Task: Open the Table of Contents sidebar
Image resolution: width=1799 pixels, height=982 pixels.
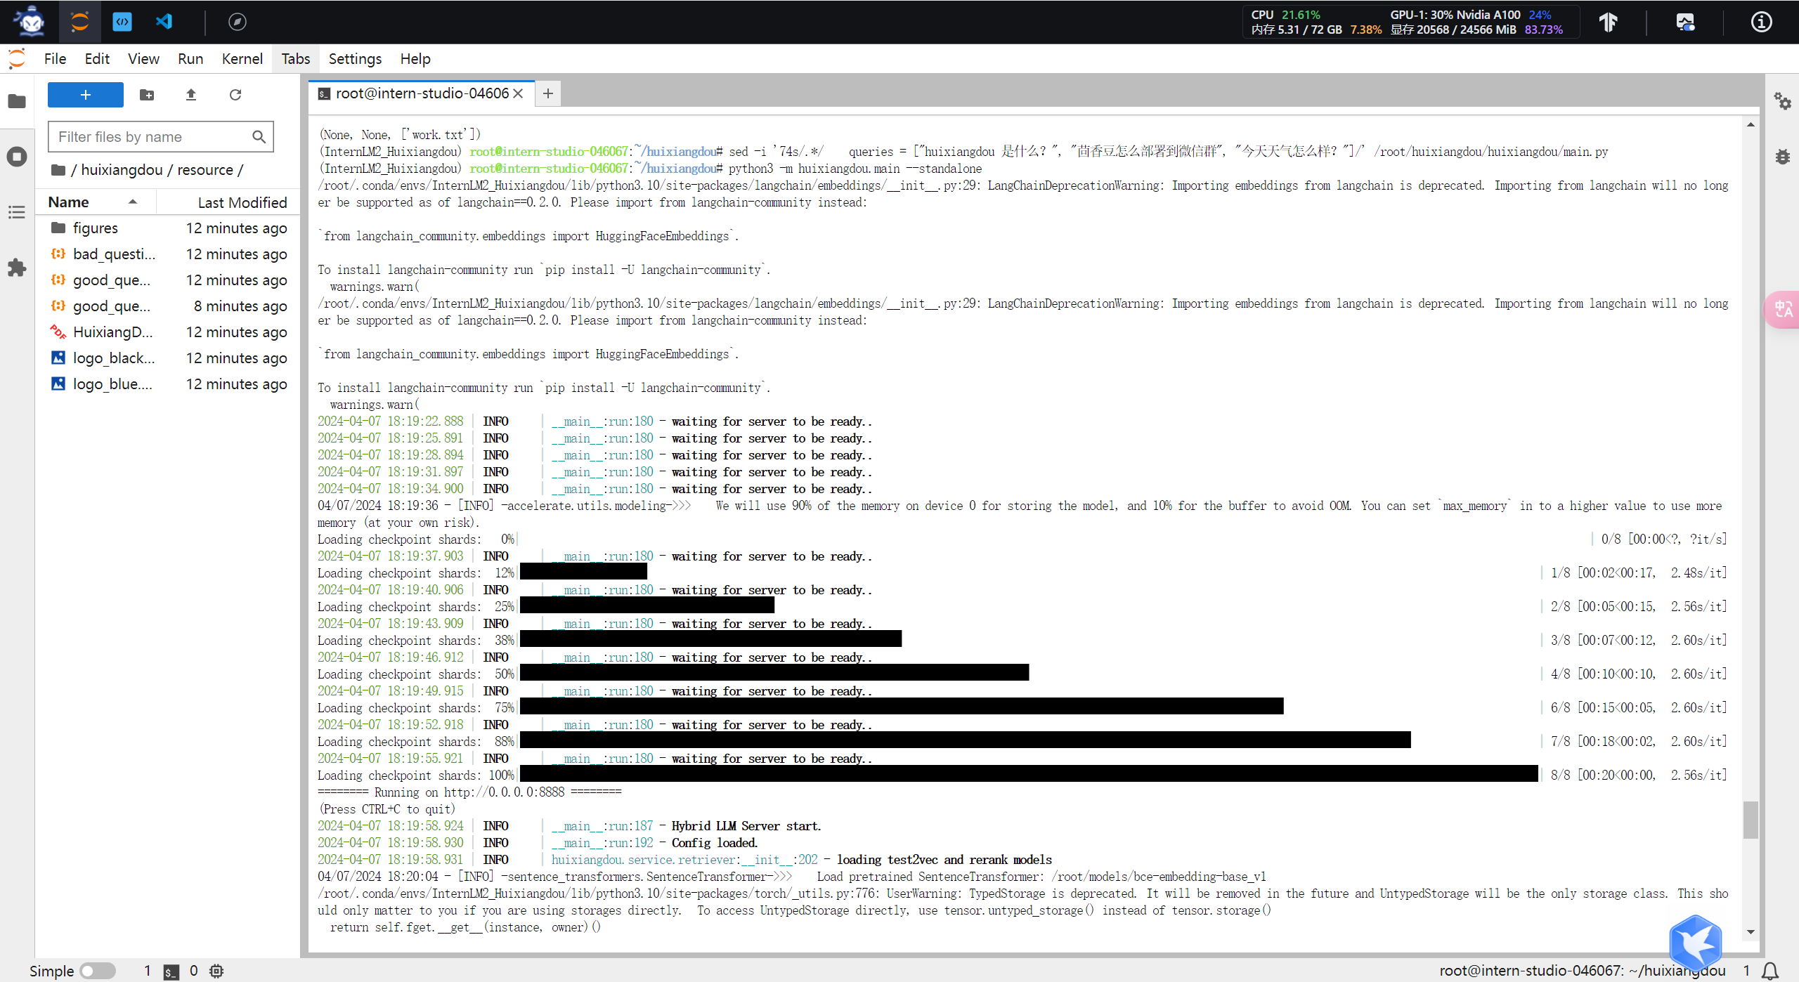Action: pos(17,212)
